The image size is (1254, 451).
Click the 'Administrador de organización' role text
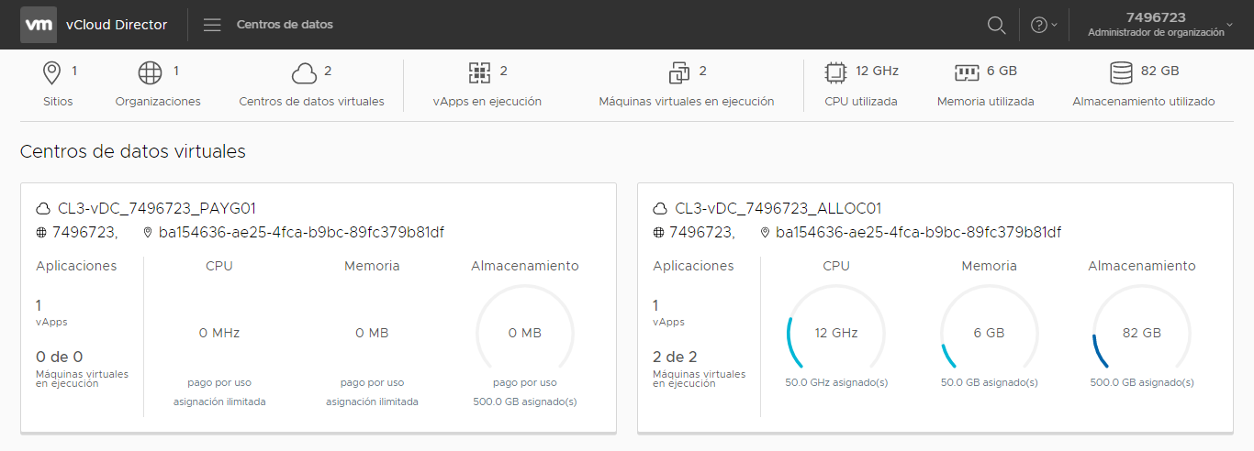[1156, 32]
